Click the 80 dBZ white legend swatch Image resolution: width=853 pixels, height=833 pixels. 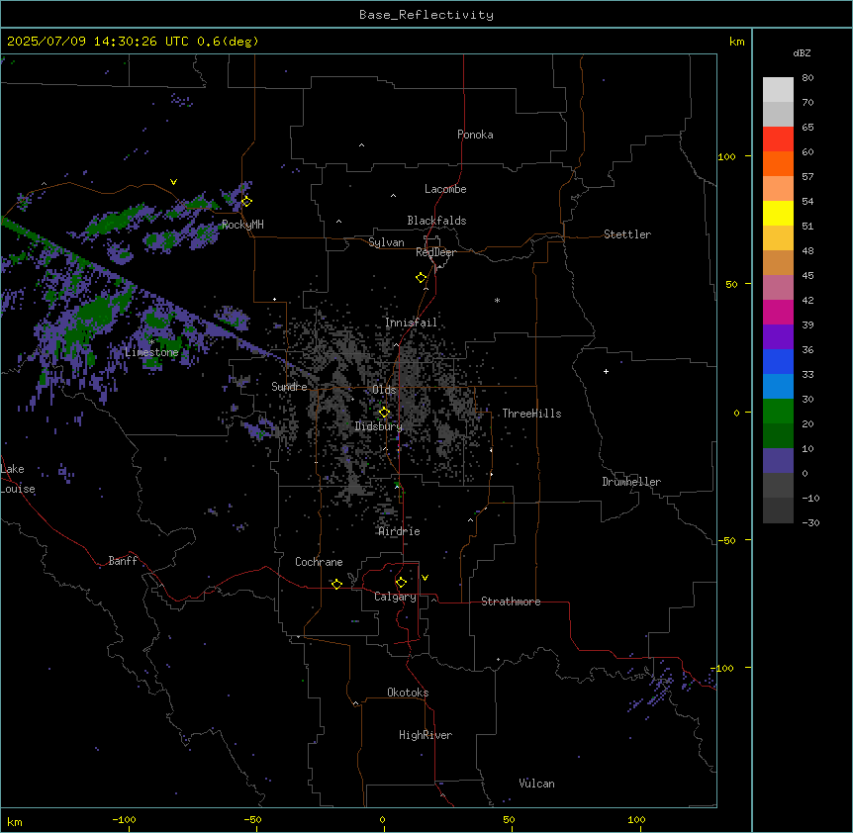pos(778,89)
